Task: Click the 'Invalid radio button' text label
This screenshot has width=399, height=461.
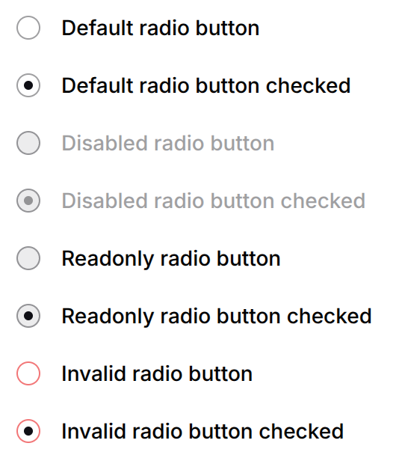Action: tap(157, 374)
